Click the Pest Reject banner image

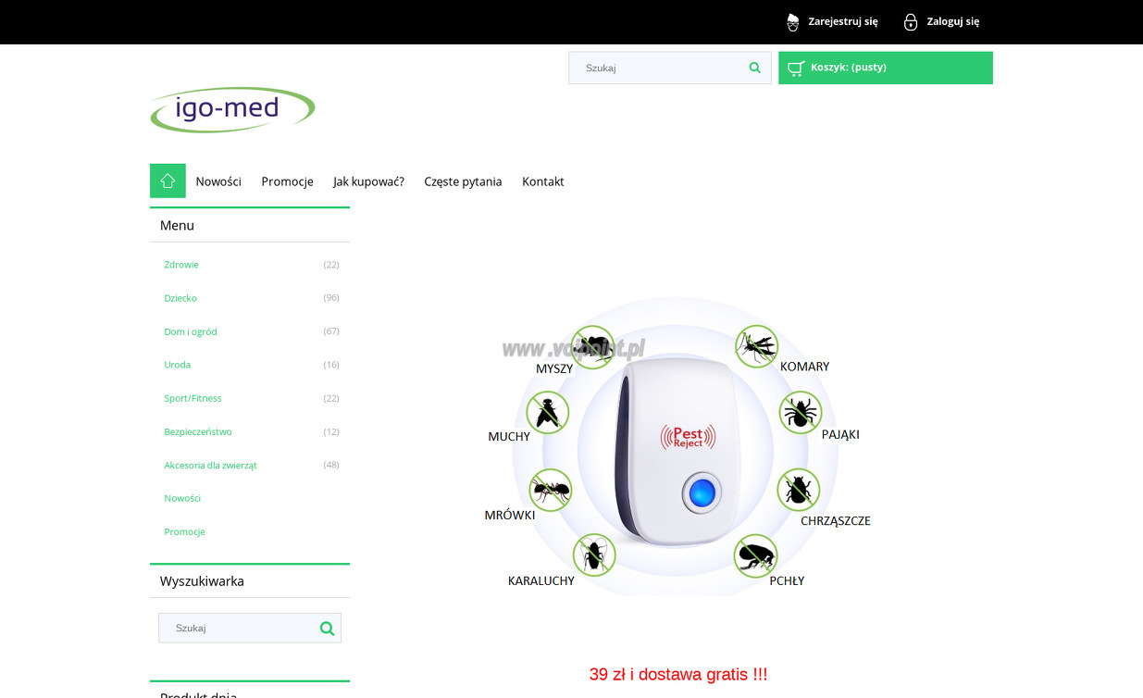677,447
